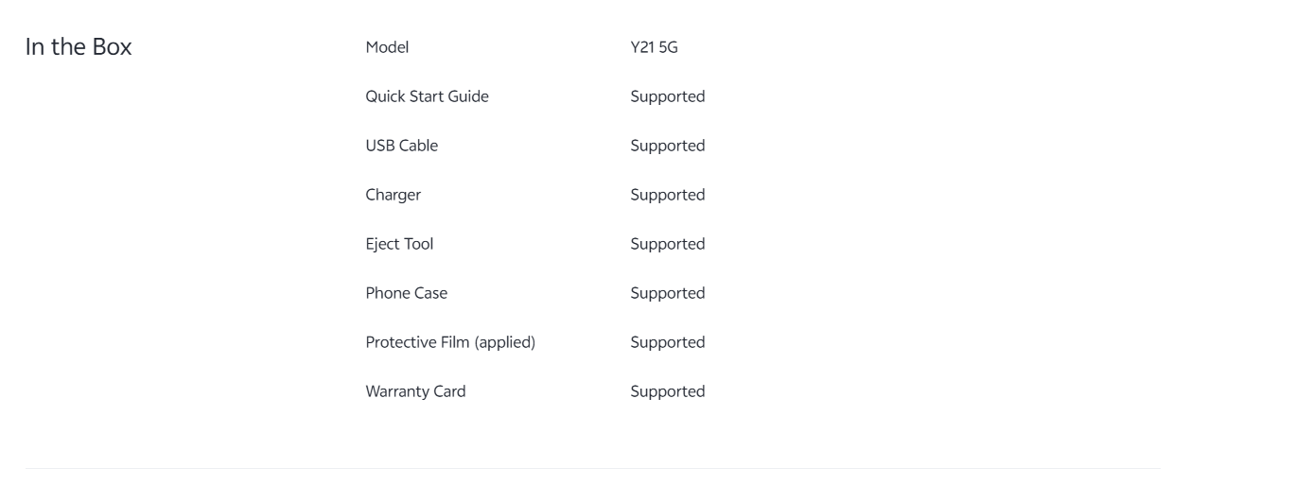
Task: Click the Warranty Card label
Action: pyautogui.click(x=415, y=391)
